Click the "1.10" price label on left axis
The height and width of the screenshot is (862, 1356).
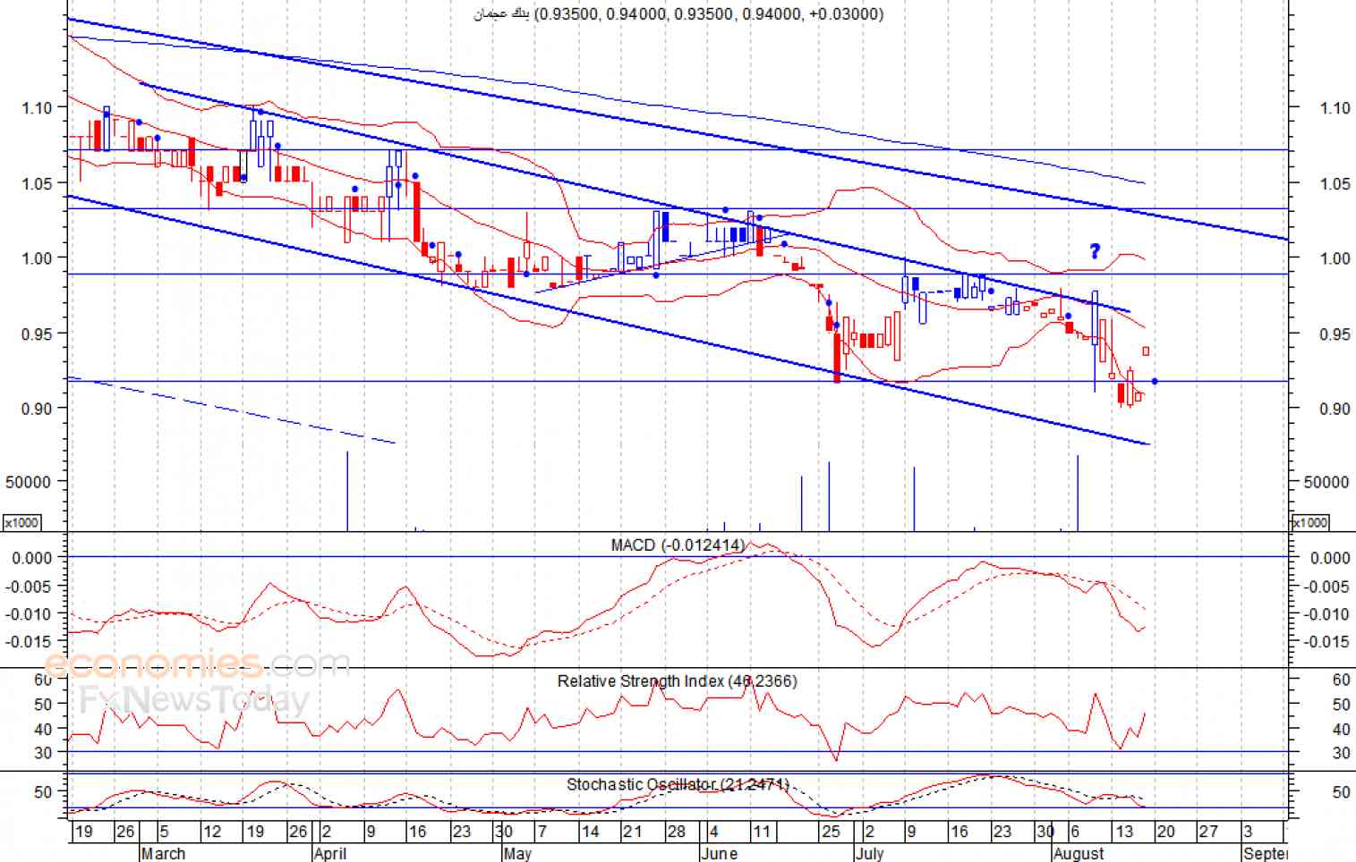point(38,107)
